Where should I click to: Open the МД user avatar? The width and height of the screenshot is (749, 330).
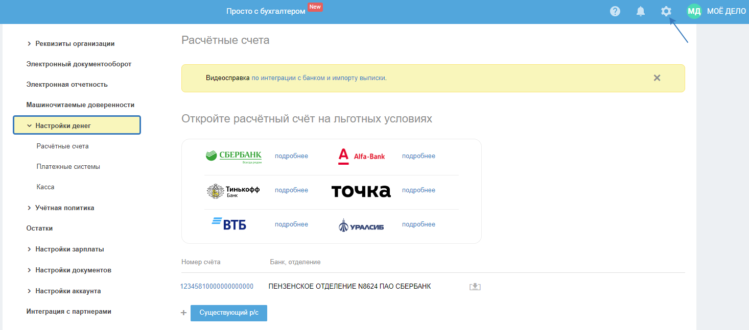(694, 11)
